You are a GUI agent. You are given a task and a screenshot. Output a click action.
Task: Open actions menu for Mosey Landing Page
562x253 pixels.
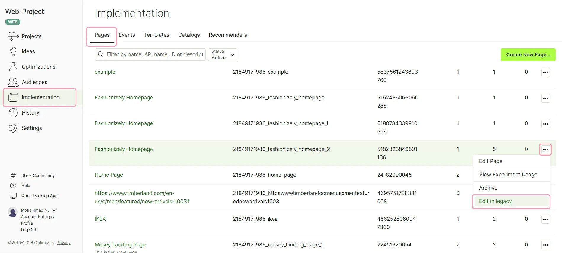[x=545, y=245]
